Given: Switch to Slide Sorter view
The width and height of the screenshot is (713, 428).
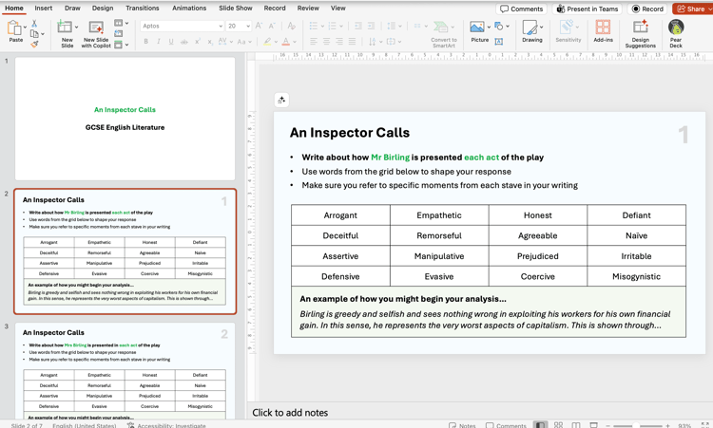Looking at the screenshot, I should (558, 424).
